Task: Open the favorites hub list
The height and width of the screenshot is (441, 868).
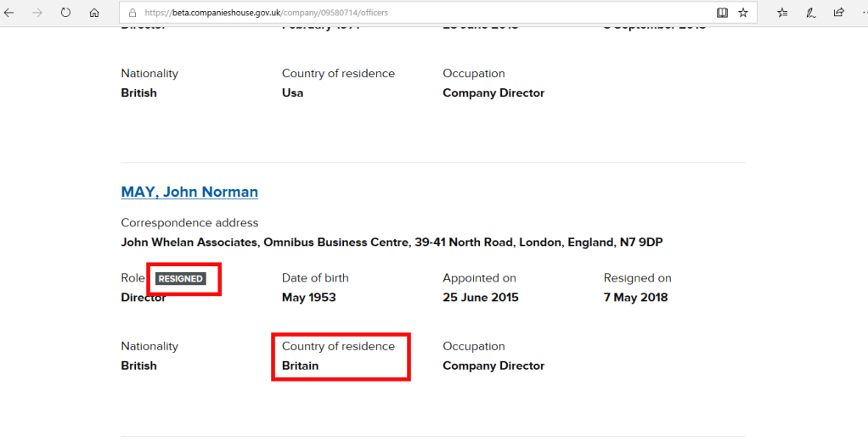Action: click(x=782, y=13)
